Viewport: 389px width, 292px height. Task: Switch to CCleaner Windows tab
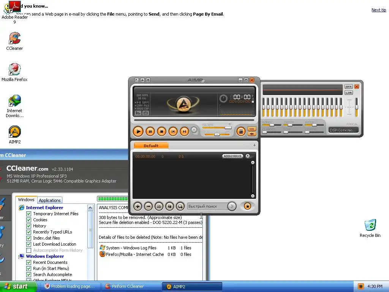[x=26, y=200]
